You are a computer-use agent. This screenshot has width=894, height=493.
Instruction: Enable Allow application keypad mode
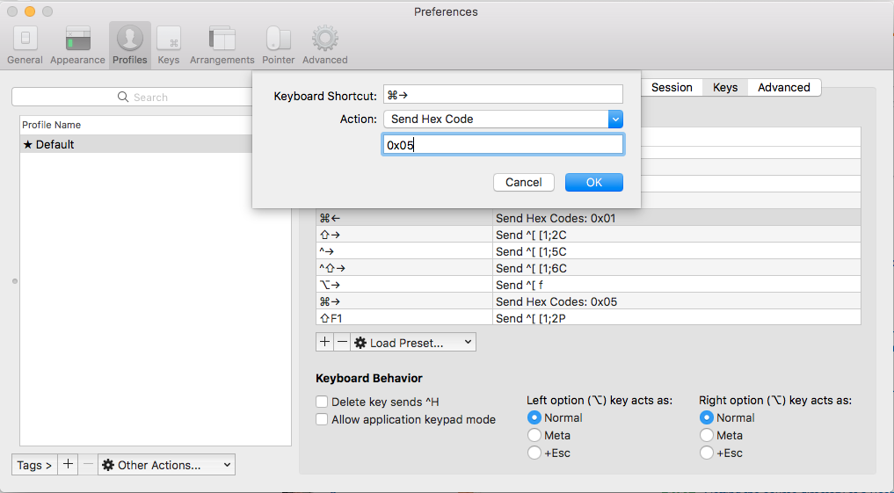[x=322, y=419]
